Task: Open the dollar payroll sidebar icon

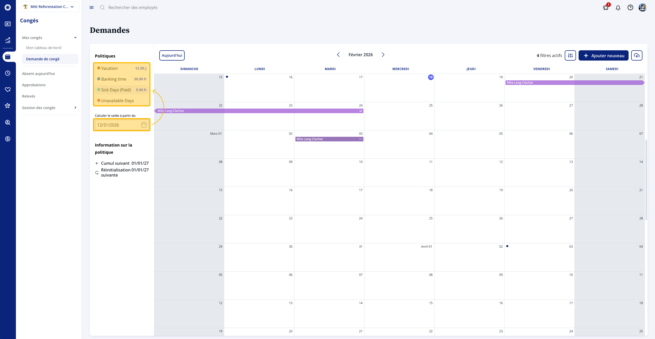Action: 8,139
